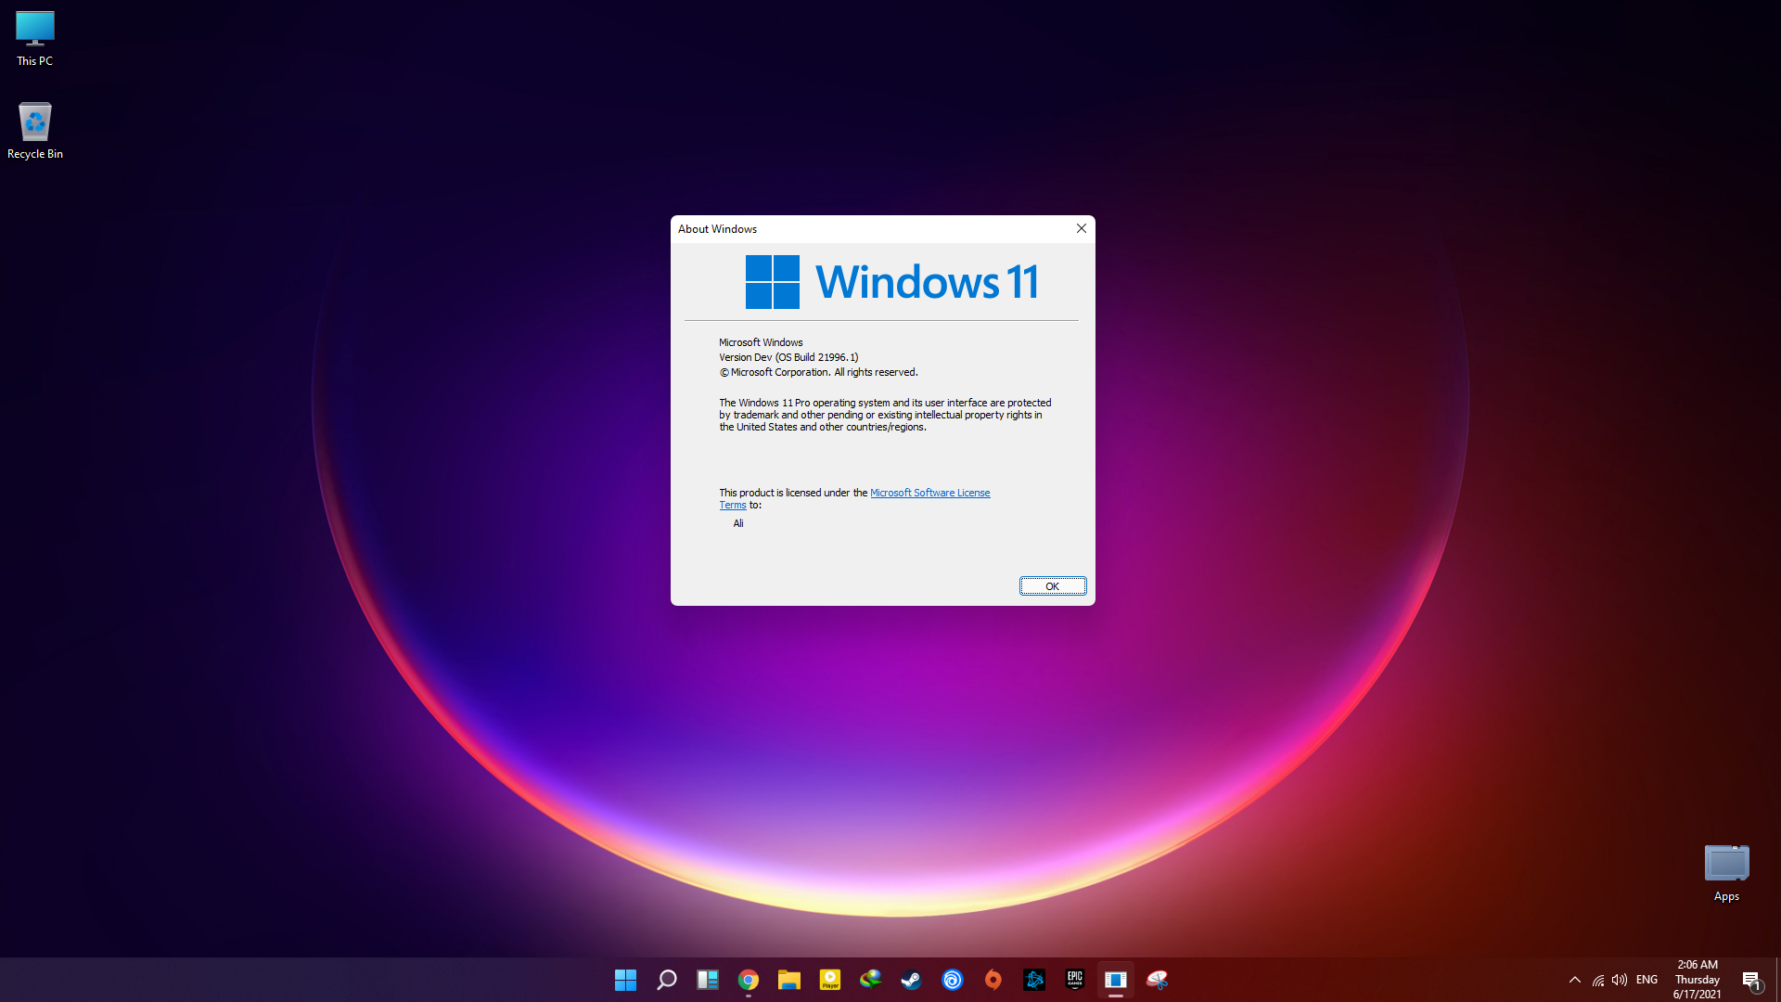
Task: Switch the ENG input language indicator
Action: [x=1646, y=980]
